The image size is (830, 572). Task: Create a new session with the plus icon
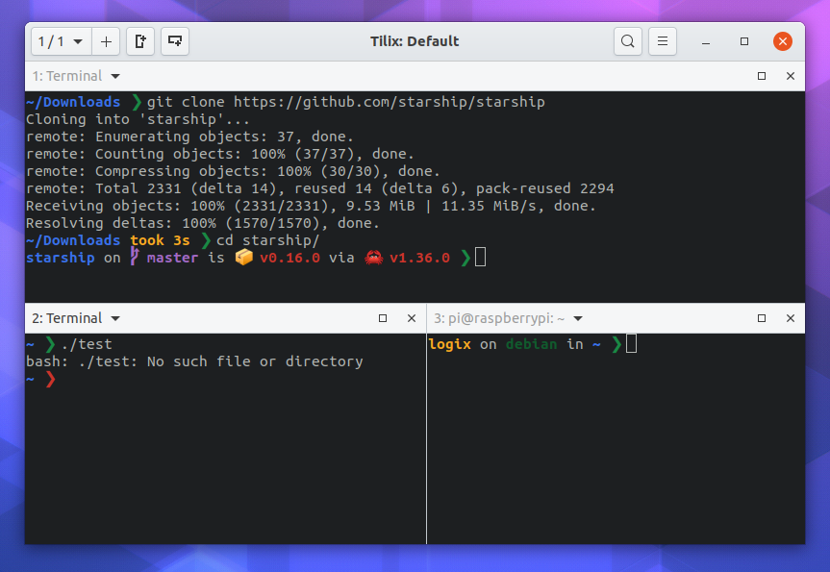(106, 41)
